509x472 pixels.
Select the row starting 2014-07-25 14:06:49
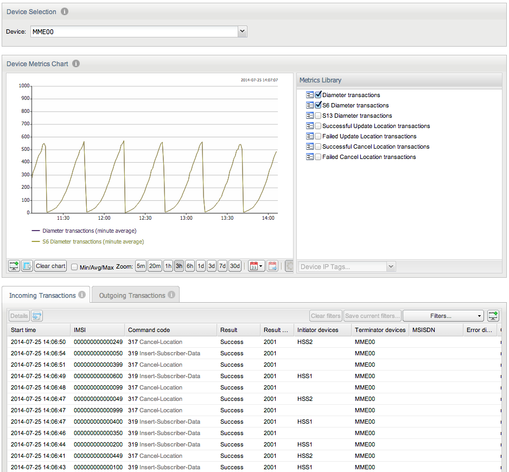tap(254, 376)
